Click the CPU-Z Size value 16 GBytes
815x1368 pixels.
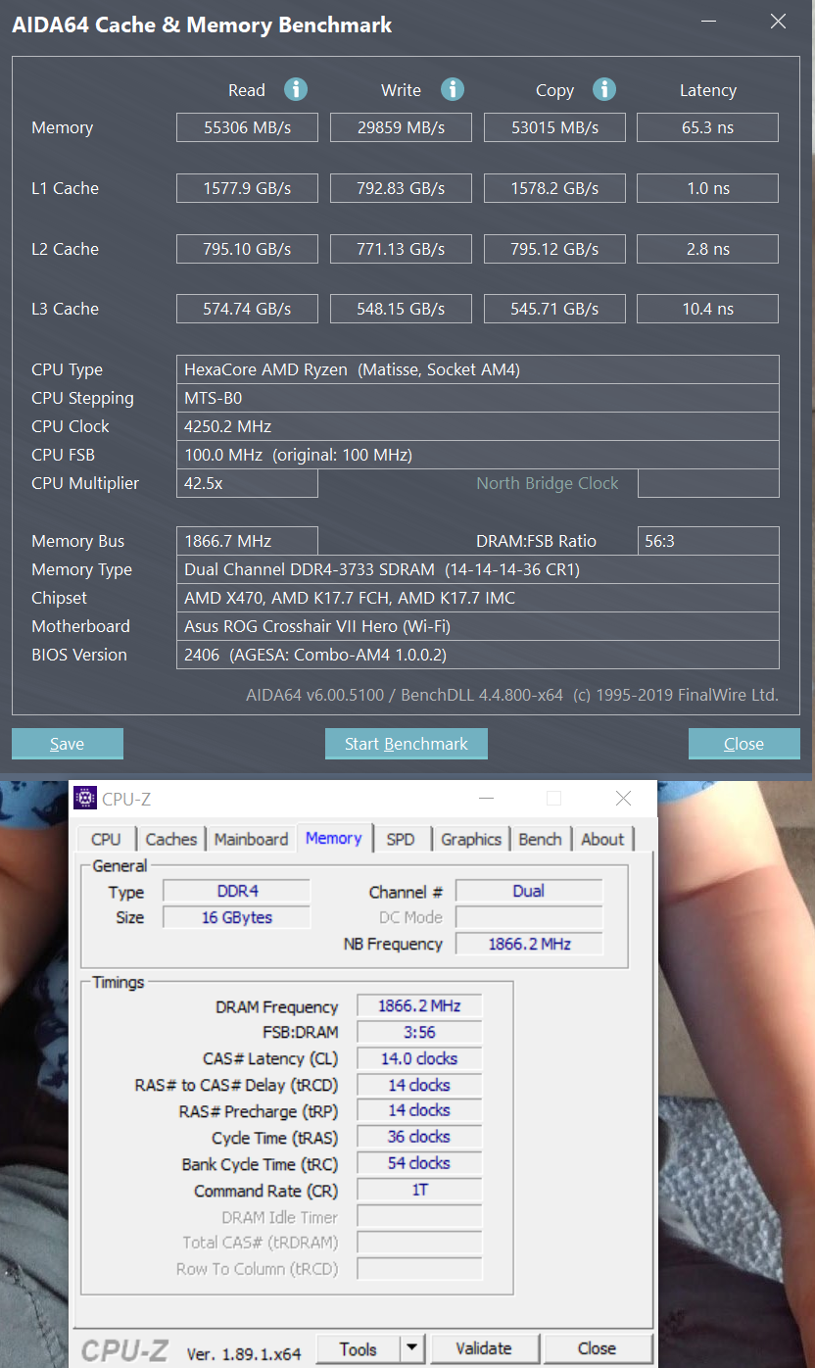tap(236, 917)
